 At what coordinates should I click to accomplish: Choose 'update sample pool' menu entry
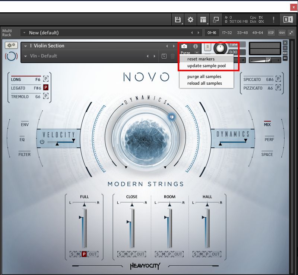pyautogui.click(x=206, y=66)
